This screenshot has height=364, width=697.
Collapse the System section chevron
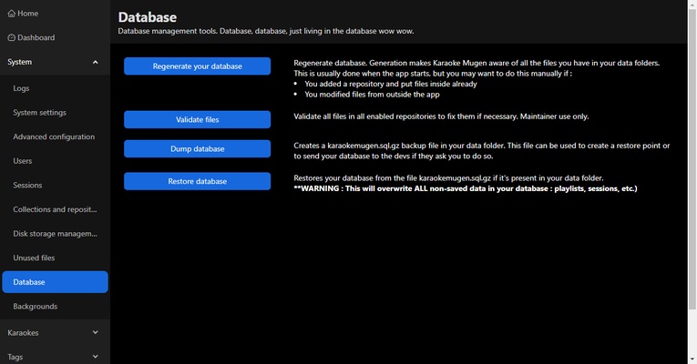95,62
